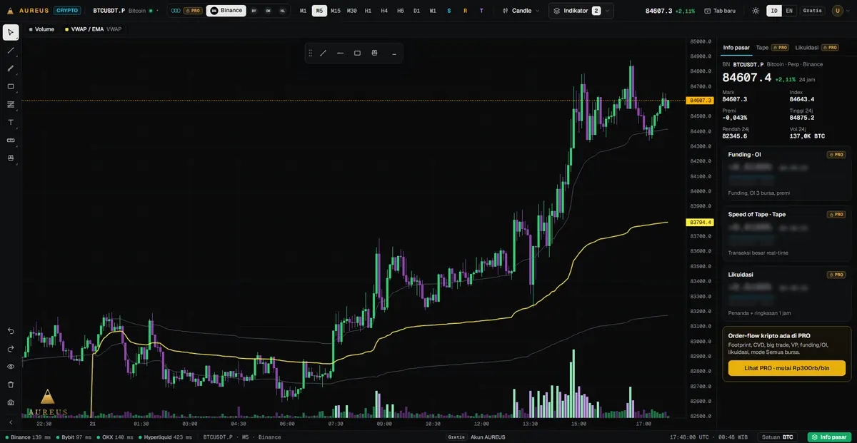The image size is (857, 443).
Task: Select the rectangle shape tool in left sidebar
Action: coord(11,86)
